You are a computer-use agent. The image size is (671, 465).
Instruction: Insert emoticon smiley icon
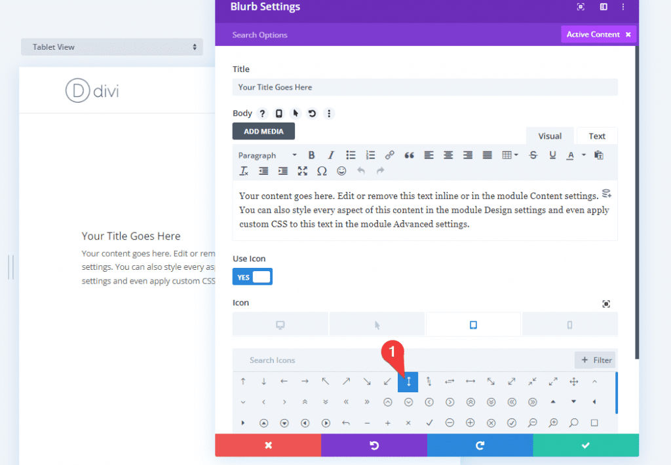tap(341, 171)
